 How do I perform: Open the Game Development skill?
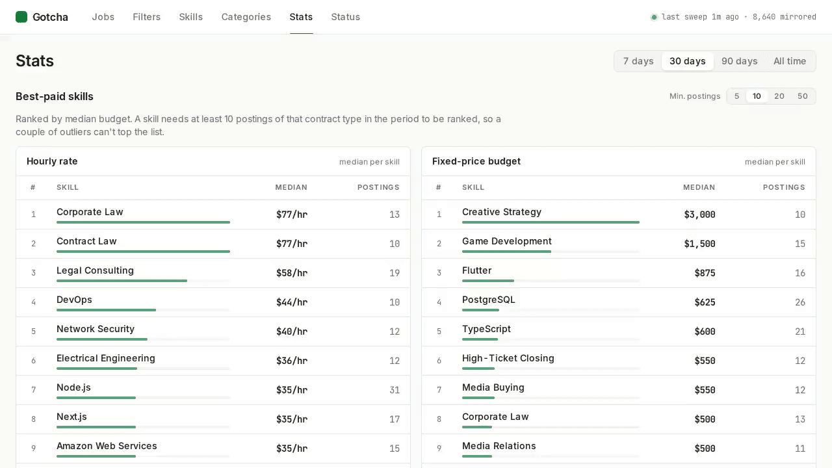507,241
